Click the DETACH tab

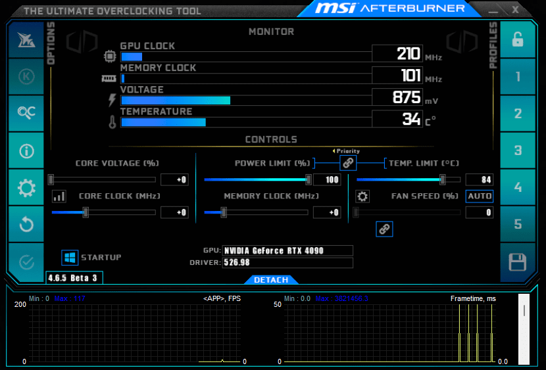[x=271, y=280]
